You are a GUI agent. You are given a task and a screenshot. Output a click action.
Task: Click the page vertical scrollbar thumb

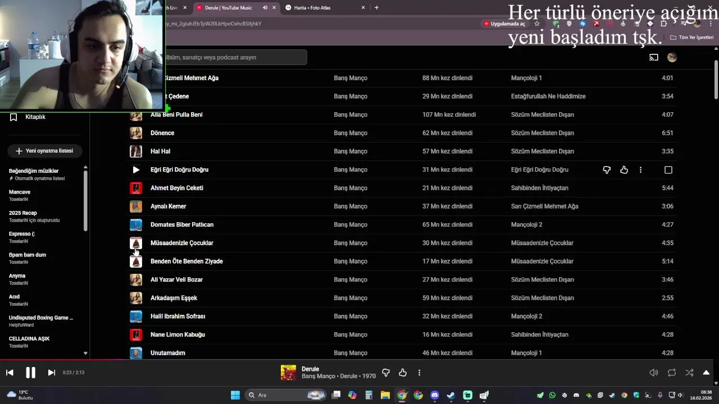pos(716,79)
